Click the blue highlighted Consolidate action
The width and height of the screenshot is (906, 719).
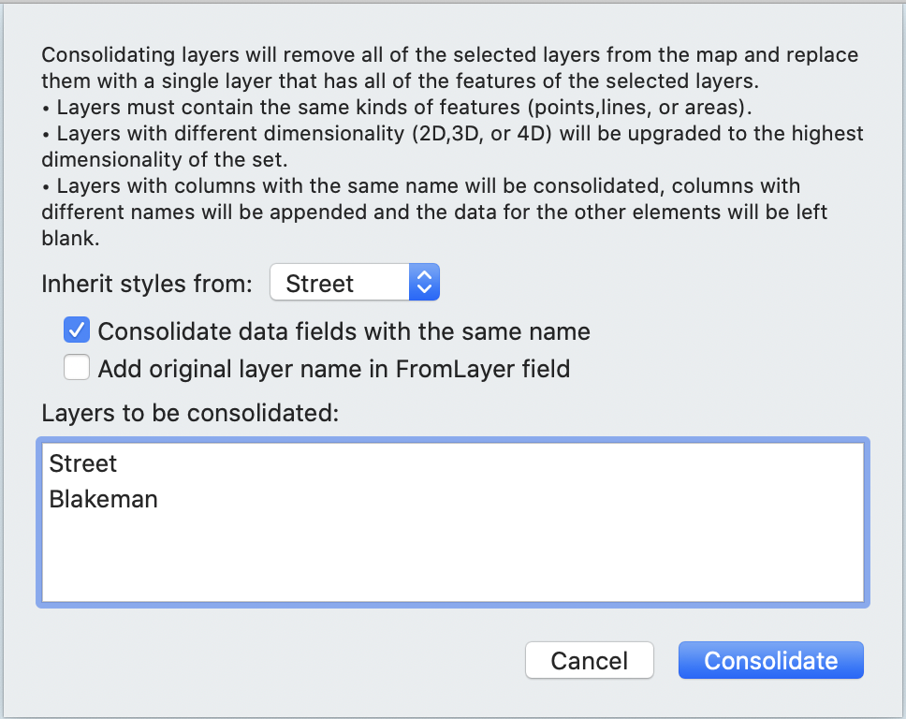(770, 660)
